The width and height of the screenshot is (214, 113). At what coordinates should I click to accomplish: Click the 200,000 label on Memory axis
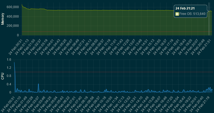pos(13,26)
